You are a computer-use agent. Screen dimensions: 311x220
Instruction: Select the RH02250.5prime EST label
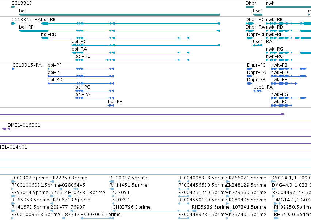(x=293, y=207)
